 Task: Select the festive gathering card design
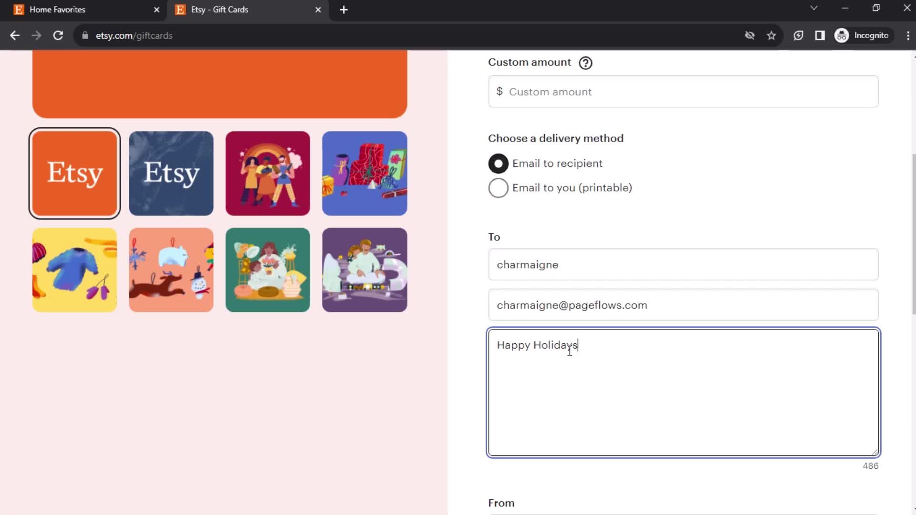point(268,270)
